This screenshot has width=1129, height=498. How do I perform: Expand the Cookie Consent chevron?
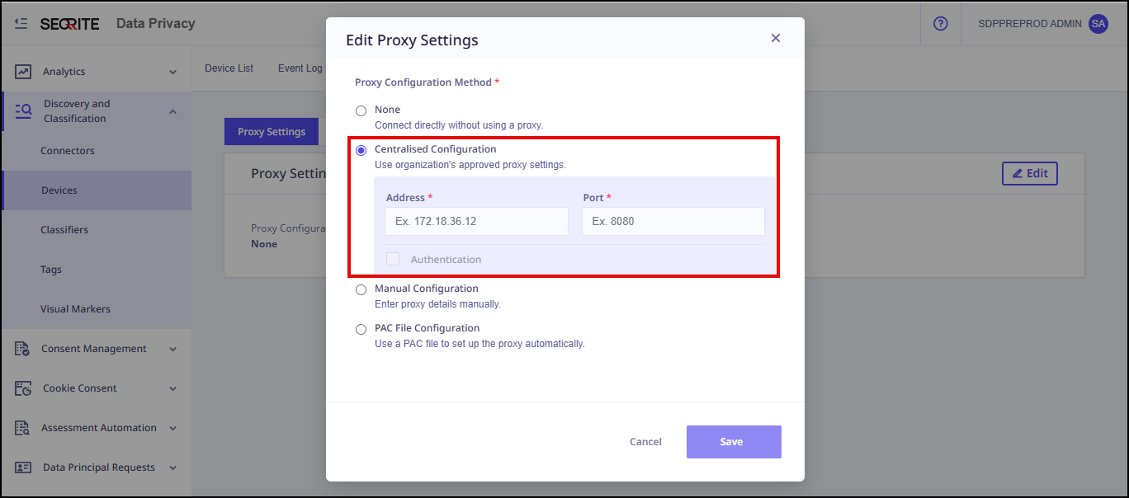point(172,388)
